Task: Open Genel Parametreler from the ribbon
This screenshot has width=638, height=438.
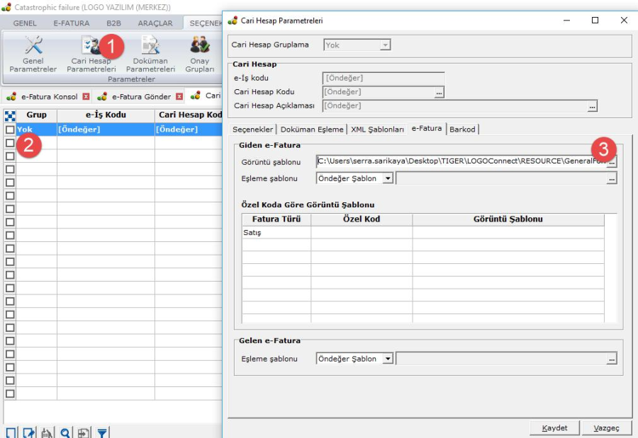Action: pos(33,54)
